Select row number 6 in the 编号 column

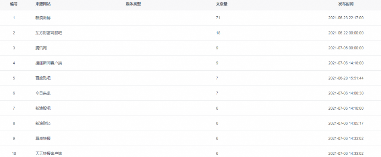(14, 93)
